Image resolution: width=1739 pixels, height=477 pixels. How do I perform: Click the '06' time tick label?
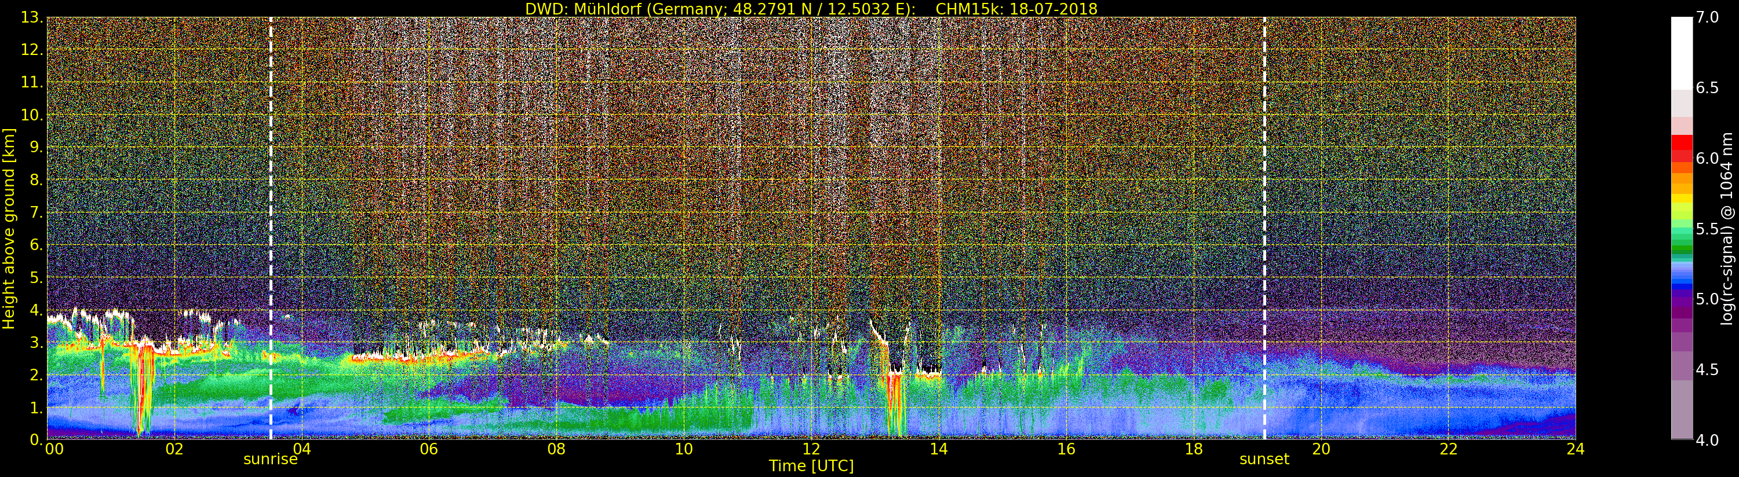(x=429, y=449)
